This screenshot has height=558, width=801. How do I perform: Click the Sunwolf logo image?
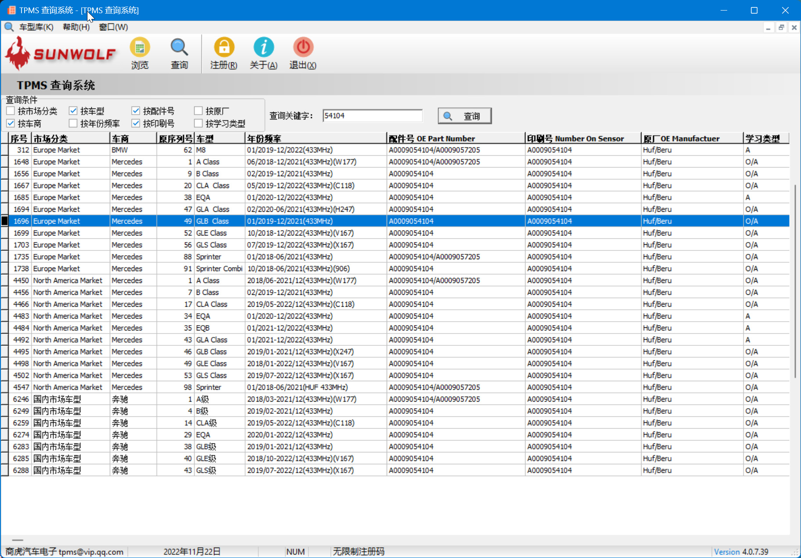point(61,54)
